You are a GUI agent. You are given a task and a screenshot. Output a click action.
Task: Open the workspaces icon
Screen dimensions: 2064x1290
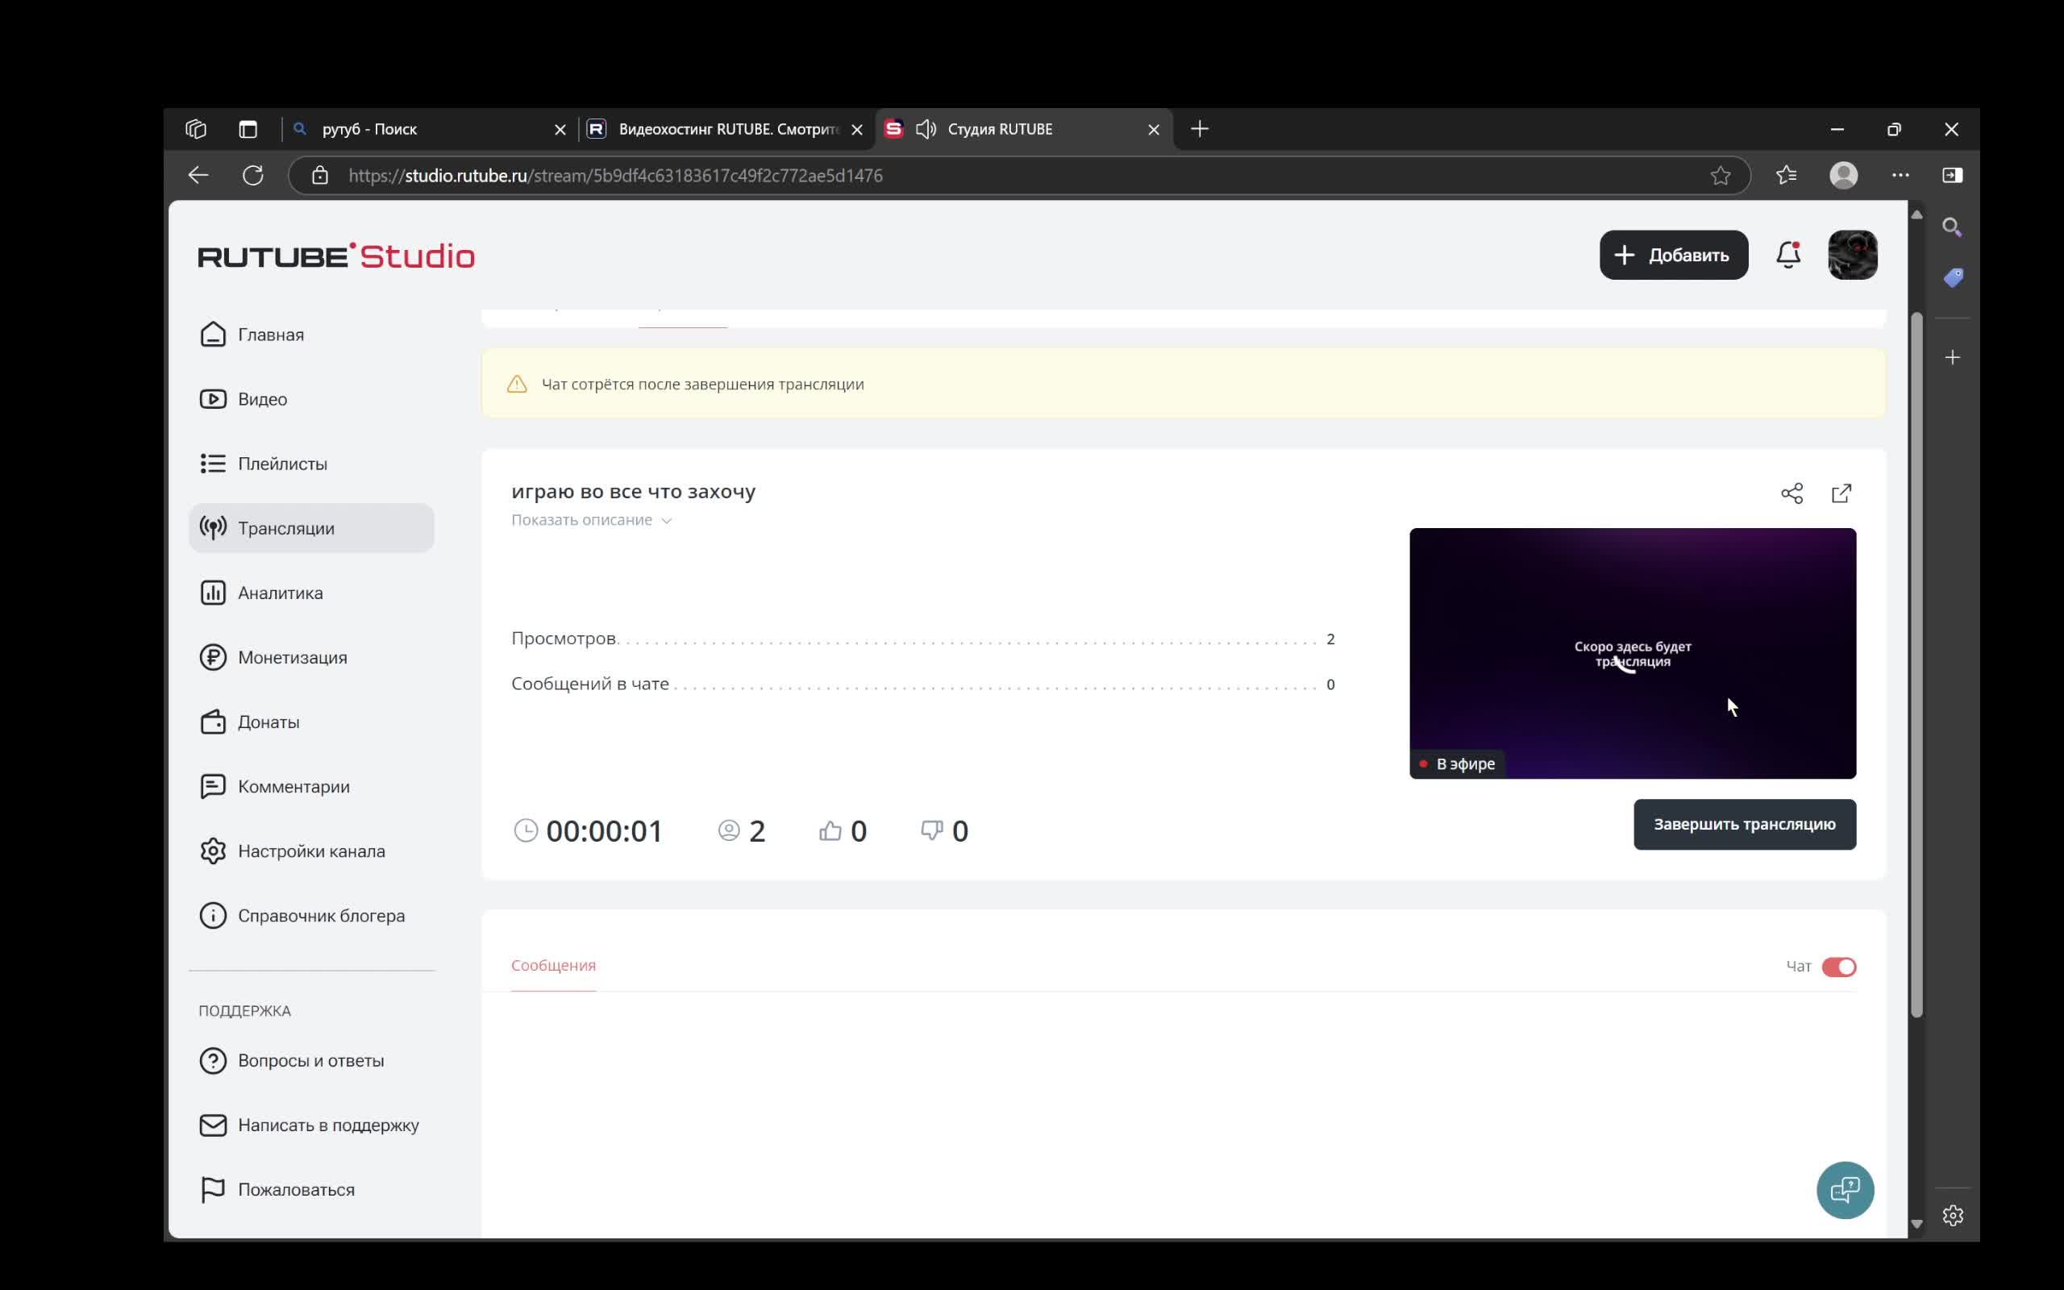196,130
